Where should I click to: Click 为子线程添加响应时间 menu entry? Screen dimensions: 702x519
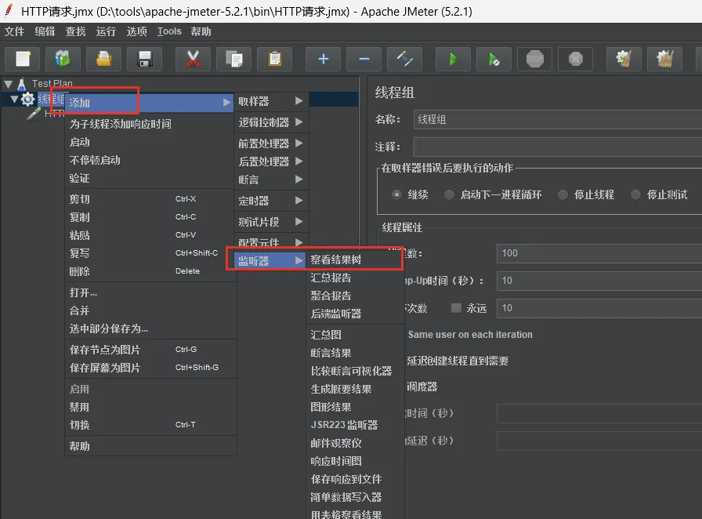pos(150,124)
